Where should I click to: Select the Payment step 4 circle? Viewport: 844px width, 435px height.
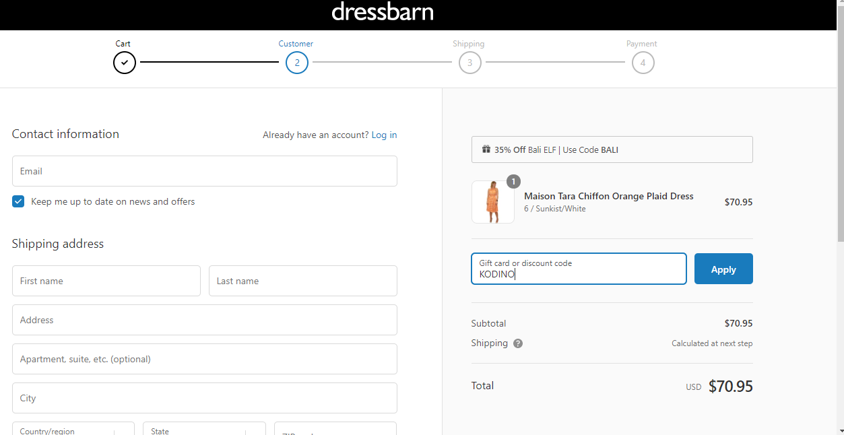[643, 63]
